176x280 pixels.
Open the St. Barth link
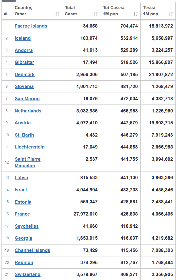click(24, 135)
